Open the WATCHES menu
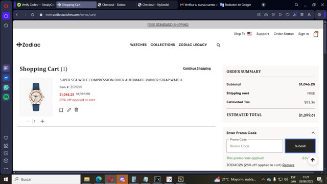The height and width of the screenshot is (184, 327). (x=138, y=44)
